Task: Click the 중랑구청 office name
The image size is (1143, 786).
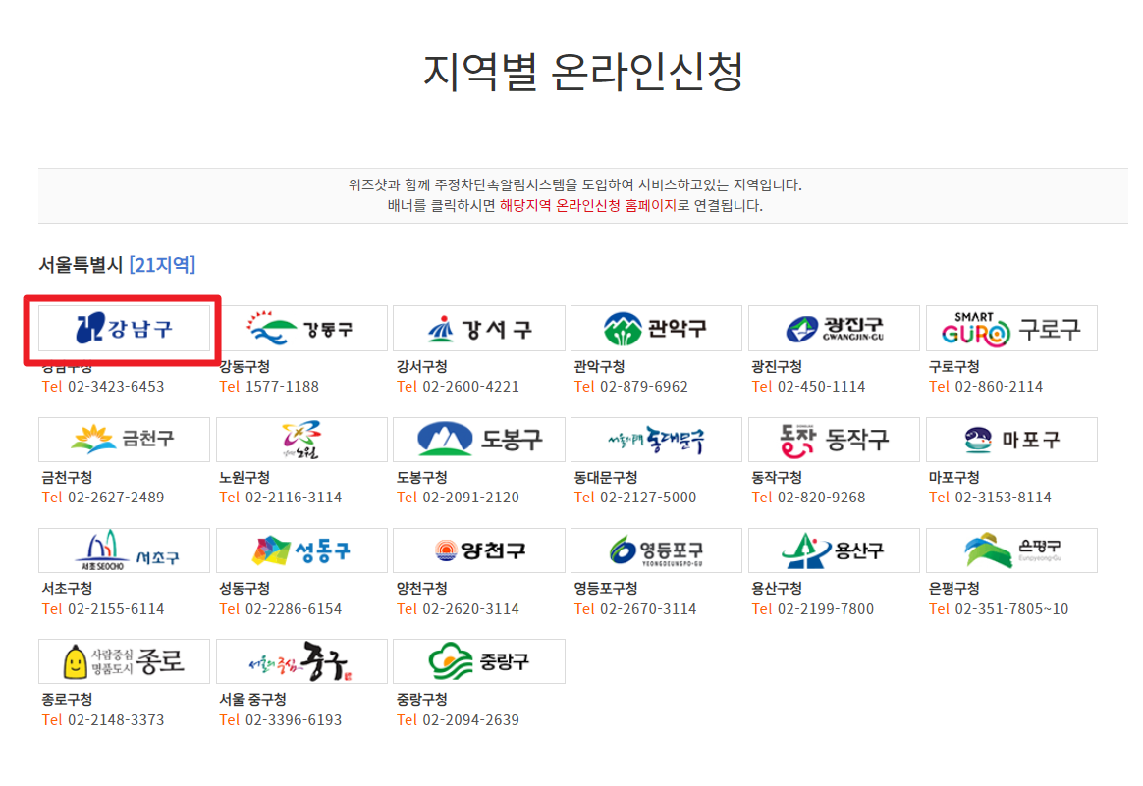Action: (x=422, y=700)
